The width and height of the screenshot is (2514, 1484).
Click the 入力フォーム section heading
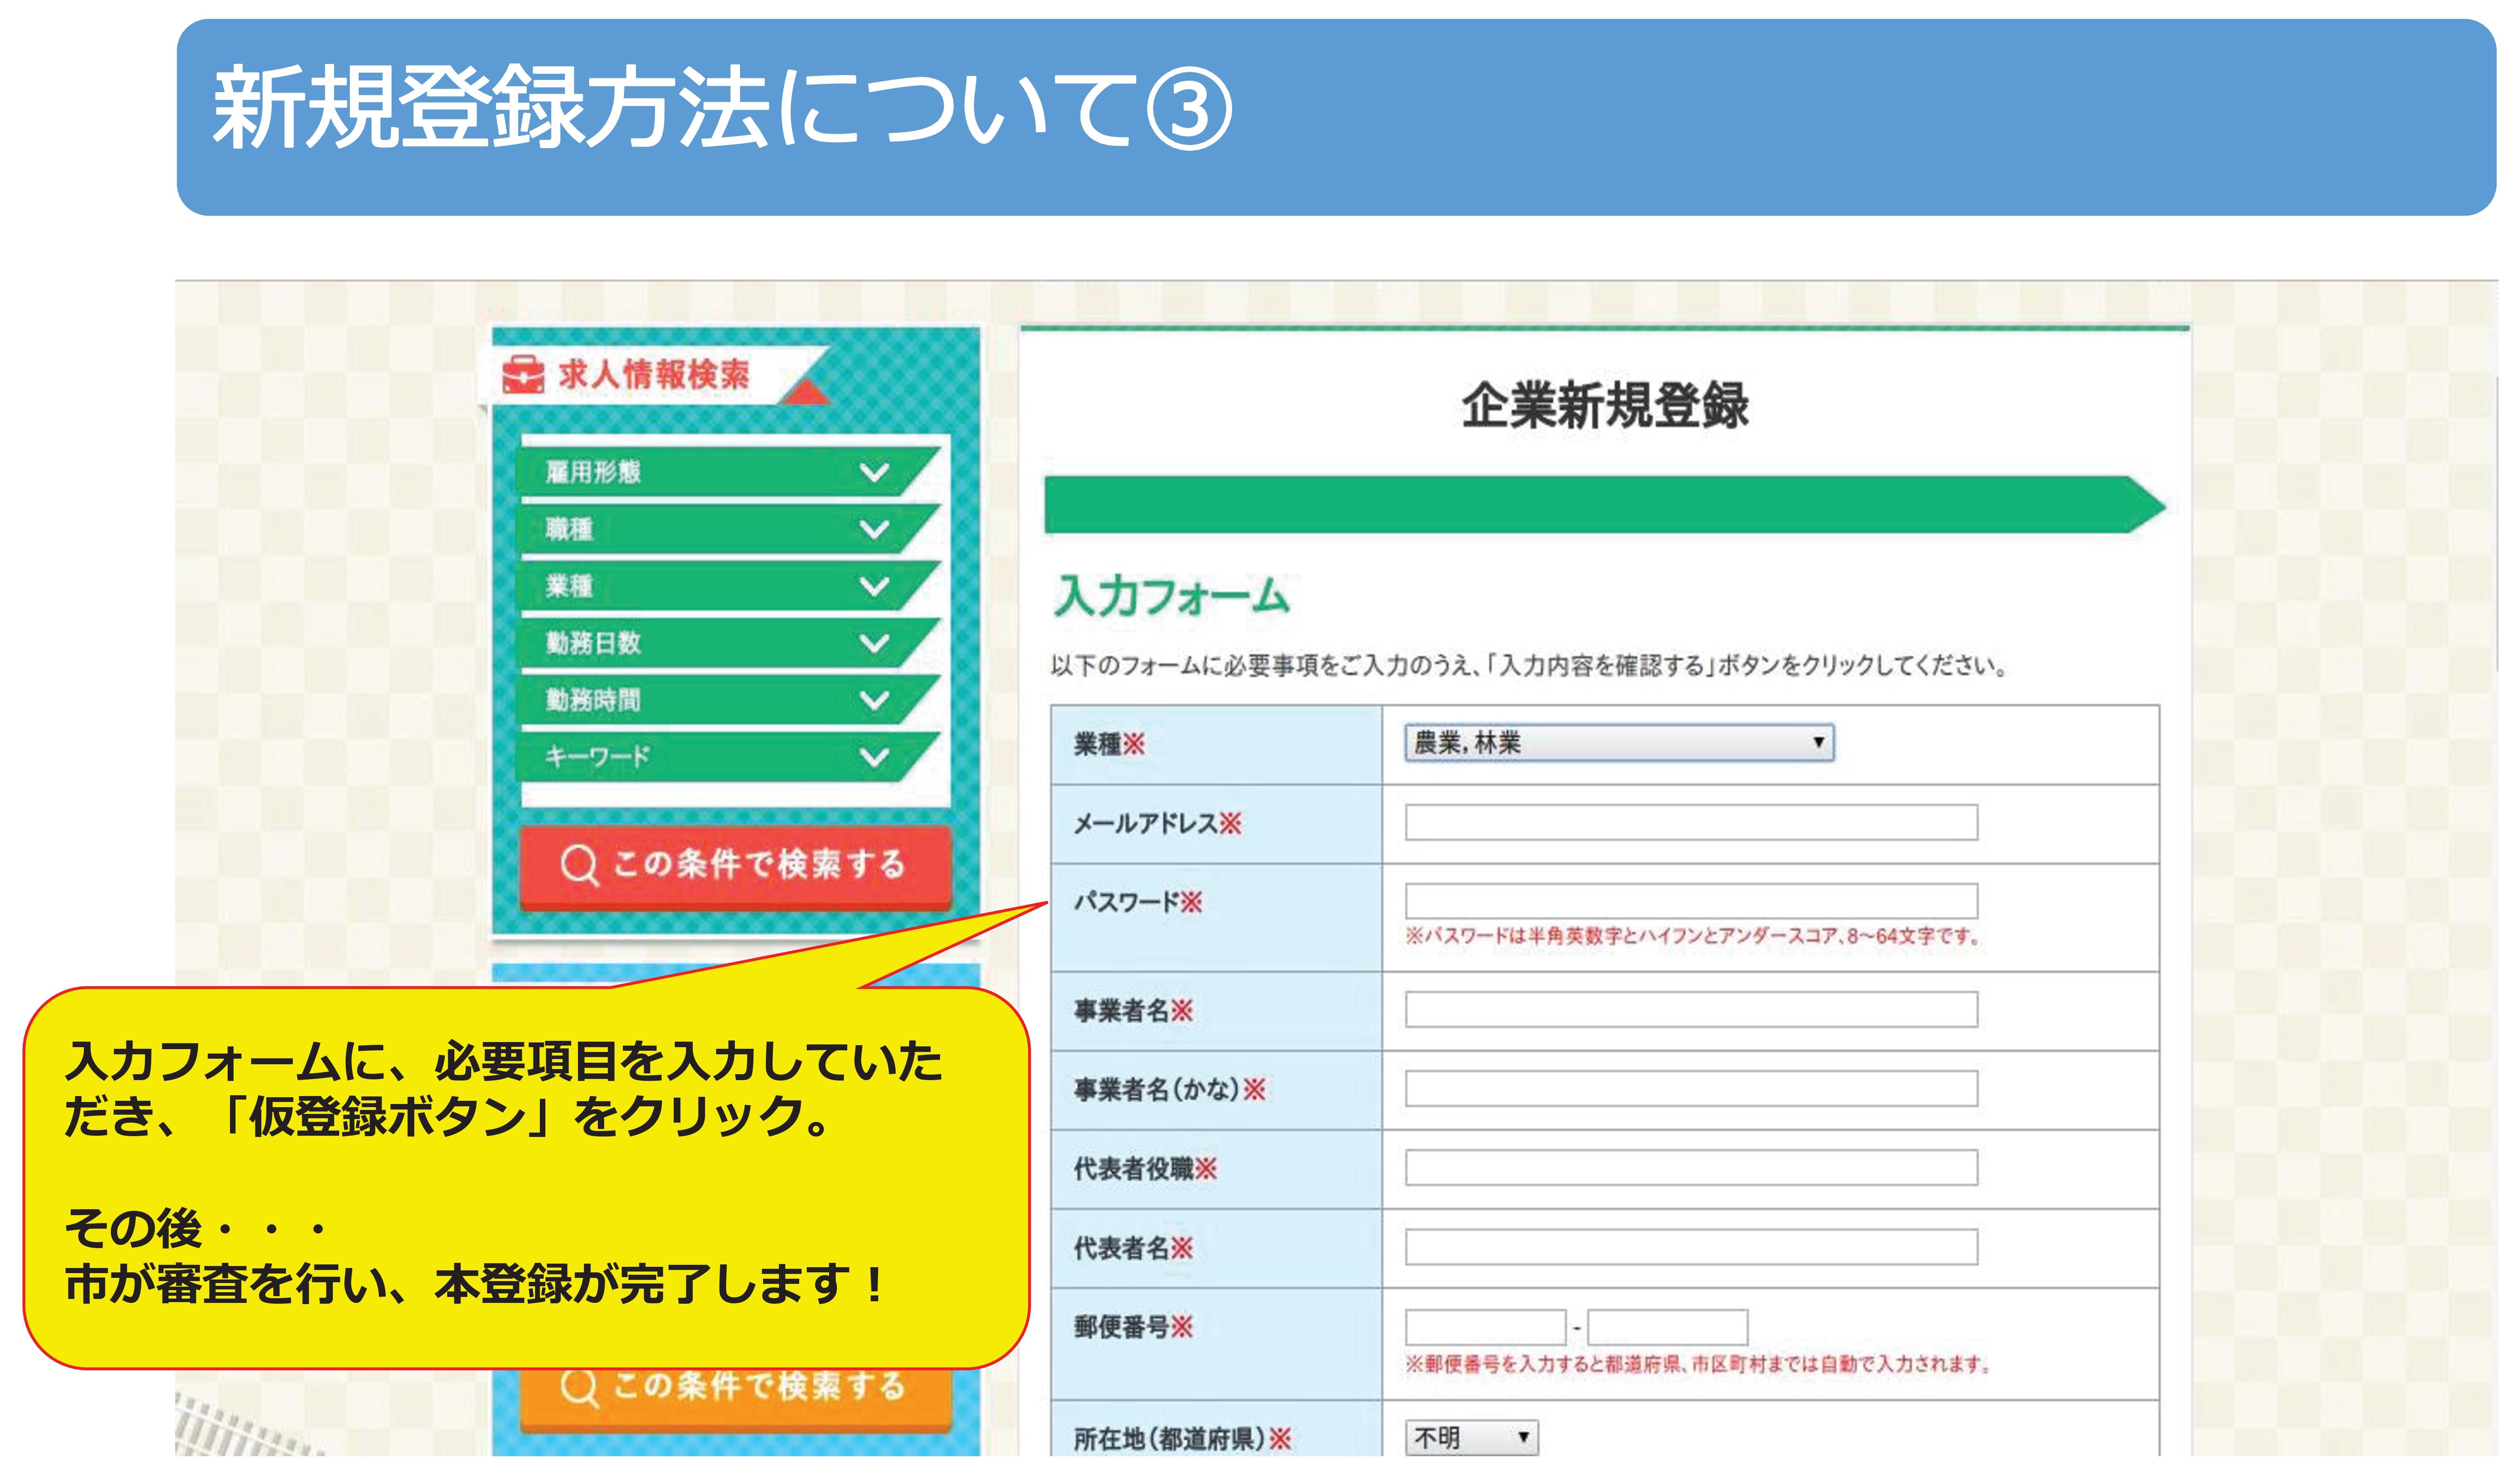tap(1172, 597)
